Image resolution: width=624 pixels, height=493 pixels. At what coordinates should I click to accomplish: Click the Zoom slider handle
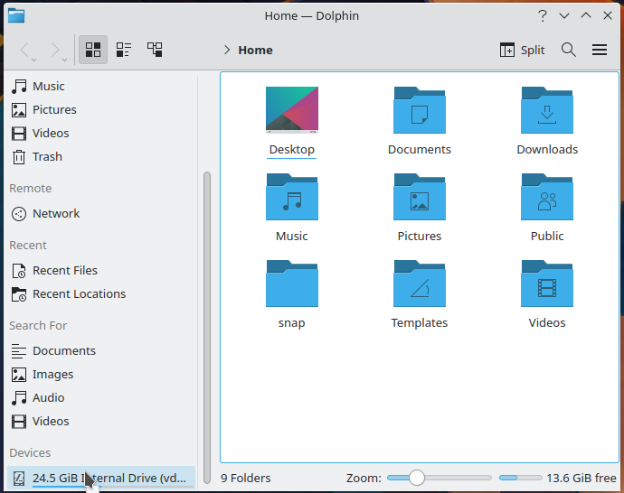[416, 478]
